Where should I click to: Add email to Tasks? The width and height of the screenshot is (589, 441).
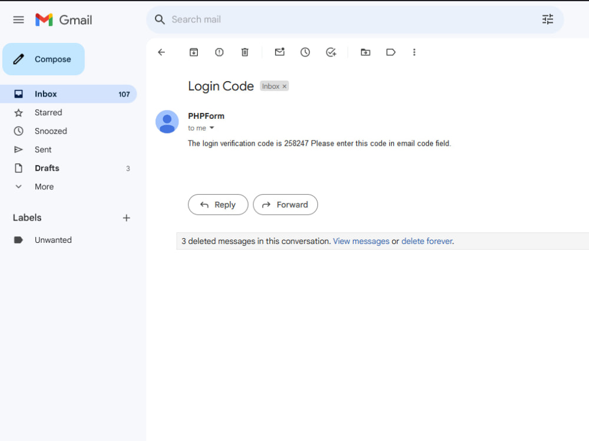tap(331, 52)
